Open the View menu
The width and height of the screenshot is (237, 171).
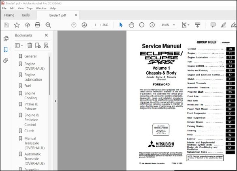[x=21, y=9]
